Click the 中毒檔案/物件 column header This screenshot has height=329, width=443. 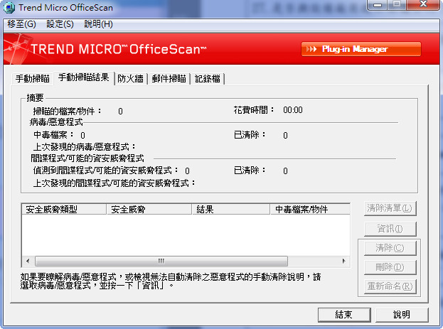(311, 210)
